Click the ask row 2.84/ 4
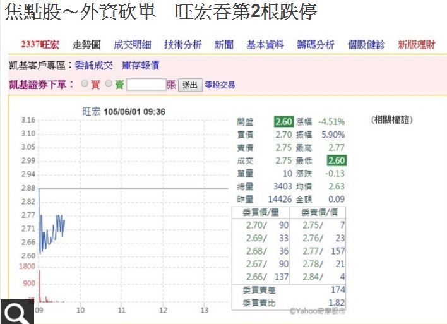The image size is (447, 324). pyautogui.click(x=324, y=277)
